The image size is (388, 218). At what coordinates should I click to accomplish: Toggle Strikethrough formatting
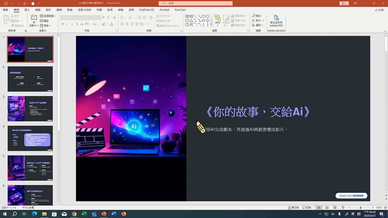(x=82, y=24)
